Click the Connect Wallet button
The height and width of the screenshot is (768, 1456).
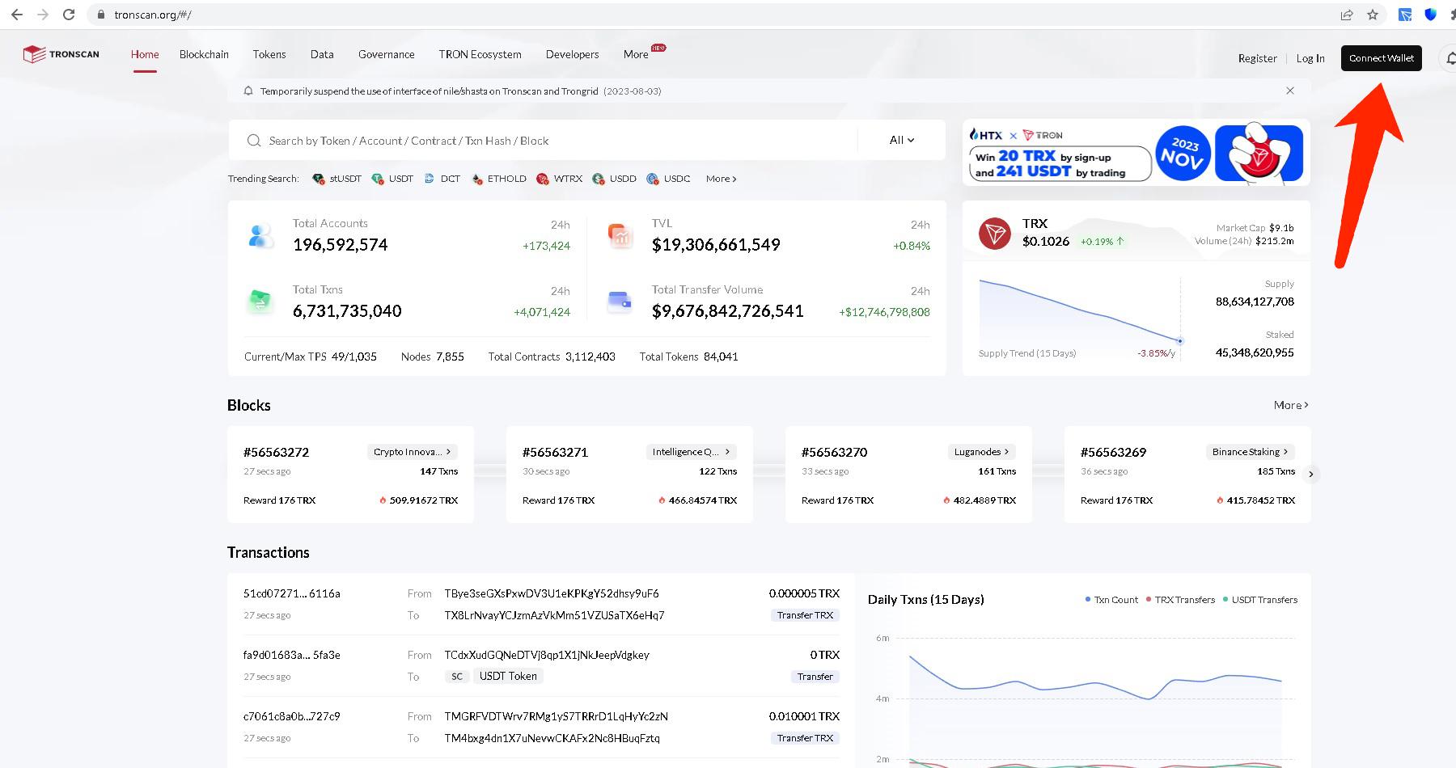click(x=1382, y=58)
